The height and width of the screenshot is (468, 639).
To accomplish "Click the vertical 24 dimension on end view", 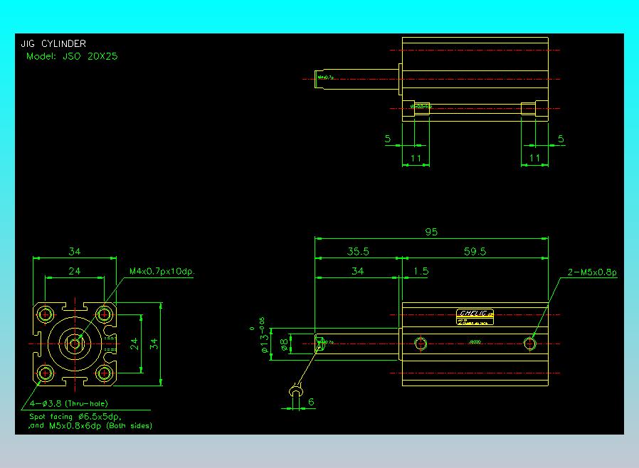I will tap(134, 344).
